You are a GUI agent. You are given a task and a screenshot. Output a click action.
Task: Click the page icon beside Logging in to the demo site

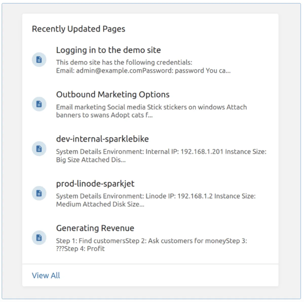click(39, 60)
